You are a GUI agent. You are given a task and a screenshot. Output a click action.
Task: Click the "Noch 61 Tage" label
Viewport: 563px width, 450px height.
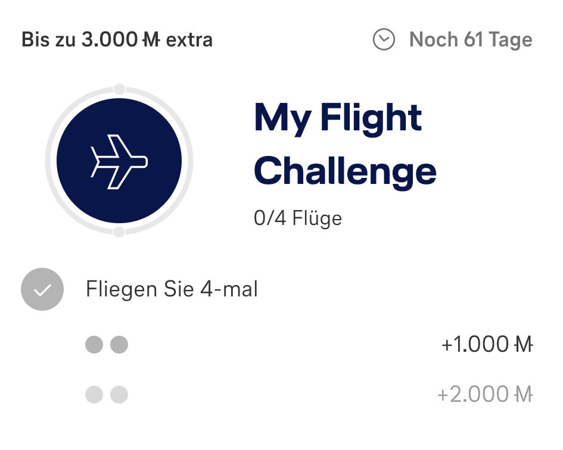471,40
